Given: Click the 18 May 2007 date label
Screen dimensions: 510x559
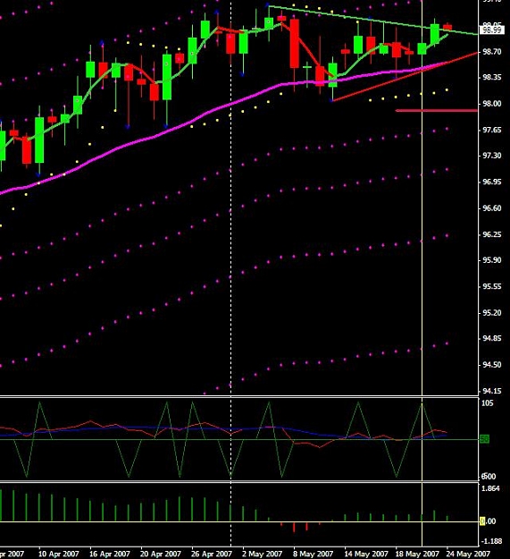Looking at the screenshot, I should pyautogui.click(x=417, y=554).
